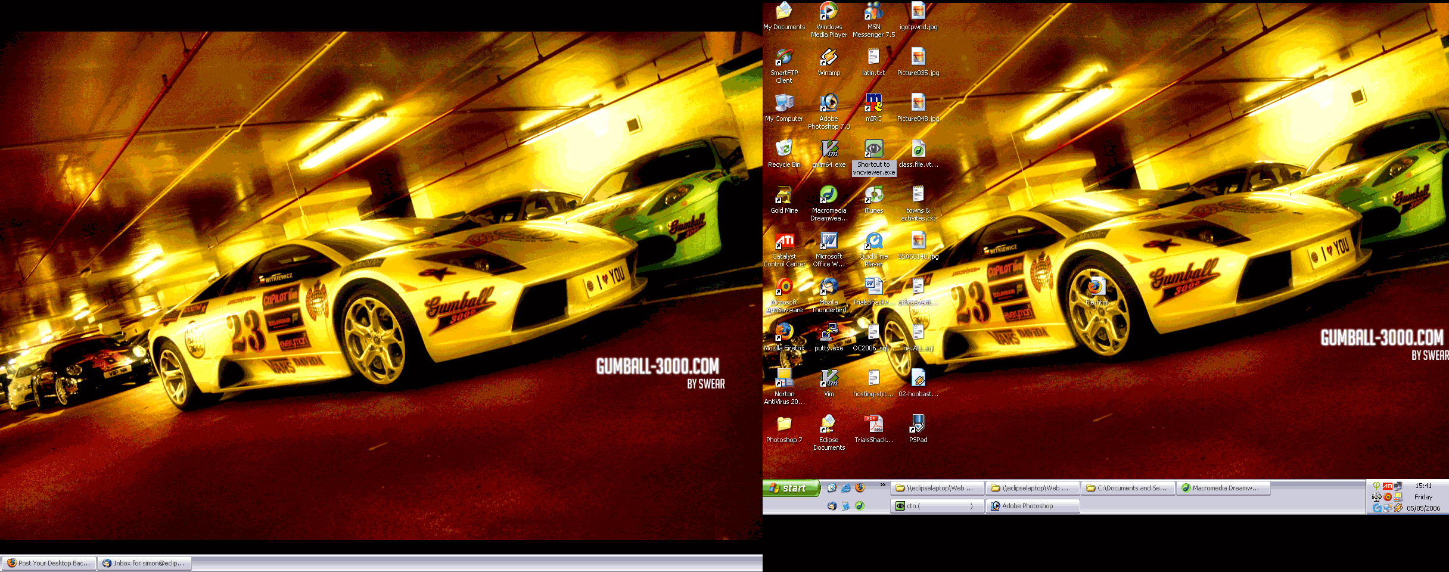The height and width of the screenshot is (572, 1449).
Task: Open the TrialsShack PDF file icon
Action: click(x=873, y=429)
